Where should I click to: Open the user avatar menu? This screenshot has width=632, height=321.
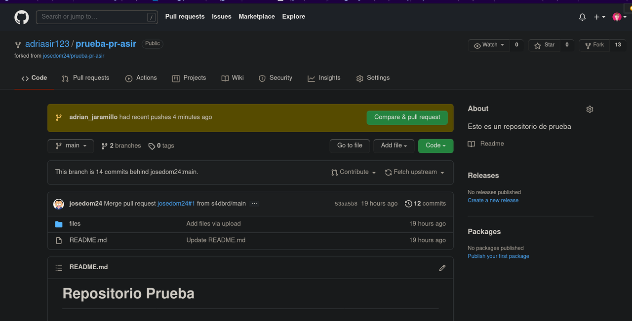click(620, 17)
